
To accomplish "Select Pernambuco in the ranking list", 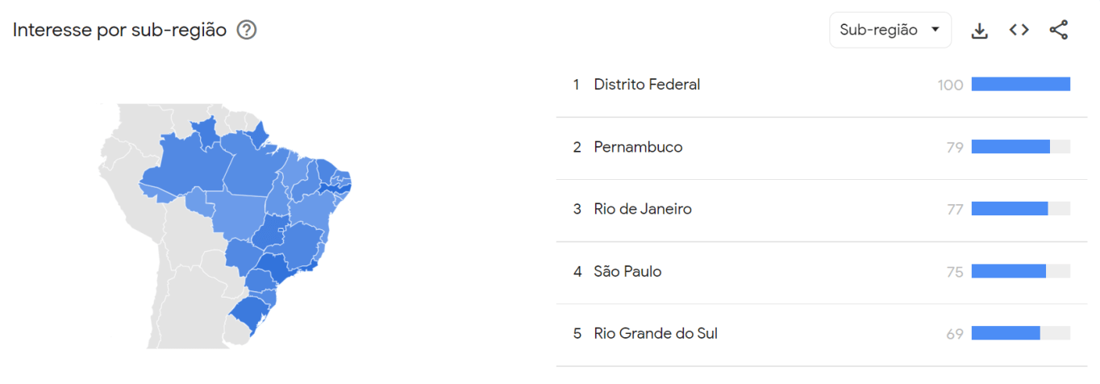I will (821, 147).
